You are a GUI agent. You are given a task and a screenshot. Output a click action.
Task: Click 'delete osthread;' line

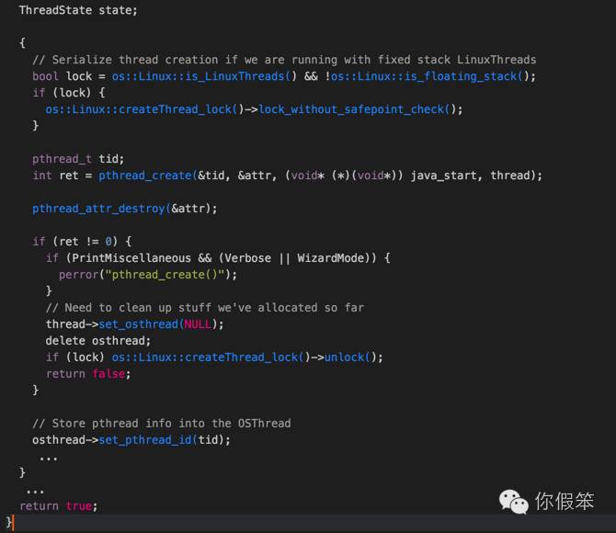98,341
